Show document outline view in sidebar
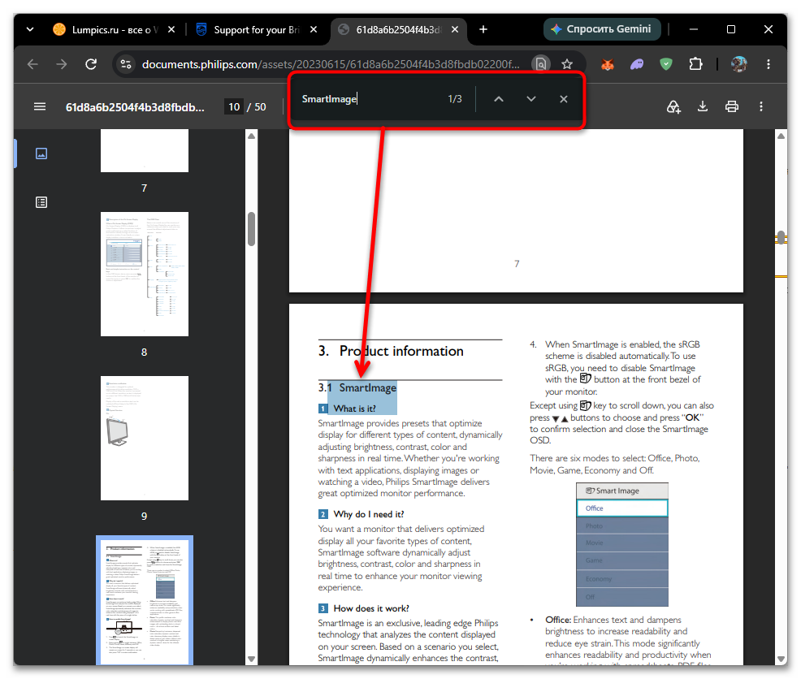 pos(41,202)
